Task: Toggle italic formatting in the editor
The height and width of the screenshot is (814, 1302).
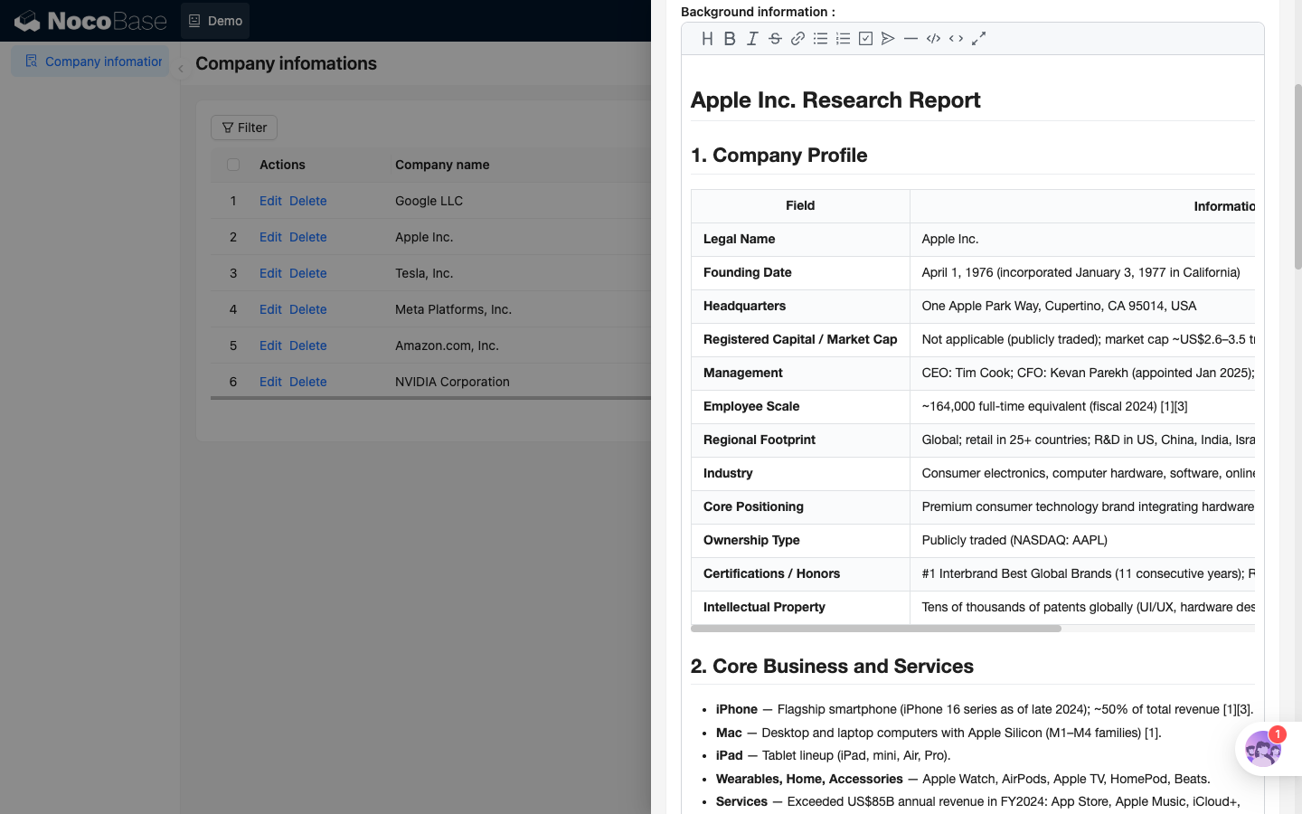Action: tap(752, 39)
